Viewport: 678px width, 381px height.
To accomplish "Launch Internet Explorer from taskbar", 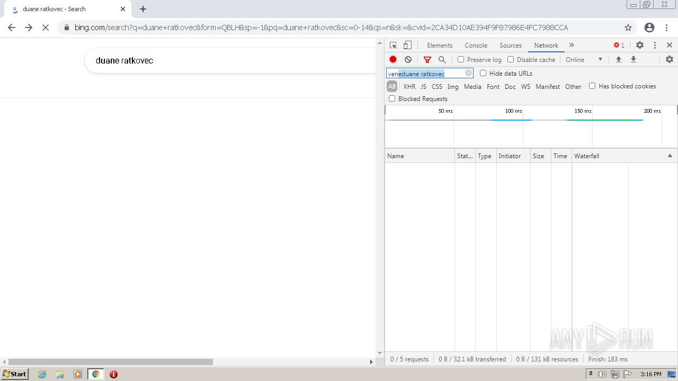I will 42,374.
